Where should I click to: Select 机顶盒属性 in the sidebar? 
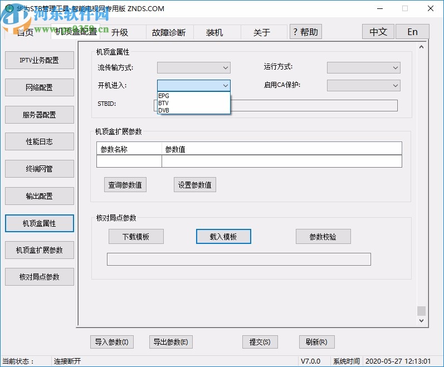[40, 223]
